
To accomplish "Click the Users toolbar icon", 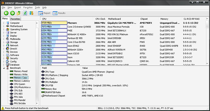I will (x=31, y=13).
